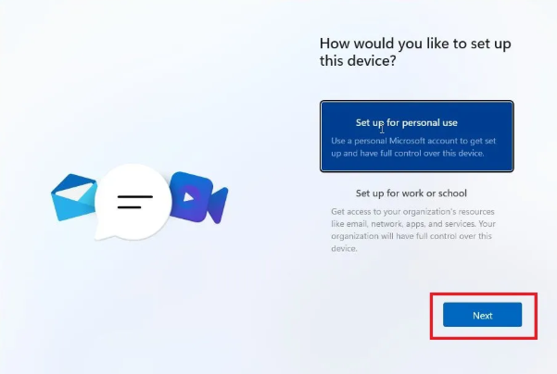This screenshot has height=374, width=557.
Task: Click the text lines inside chat bubble
Action: (x=135, y=202)
